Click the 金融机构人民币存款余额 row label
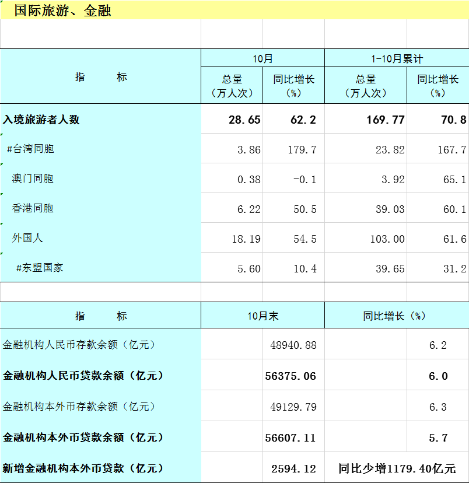Screen dimensions: 469x483 [80, 345]
